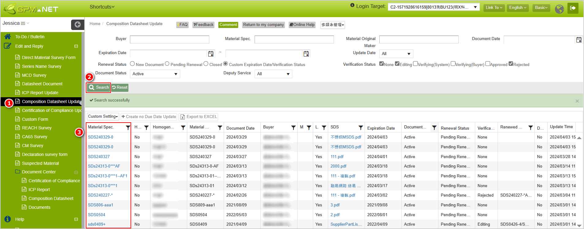584x229 pixels.
Task: Click the GPM.NET logo
Action: coord(31,9)
